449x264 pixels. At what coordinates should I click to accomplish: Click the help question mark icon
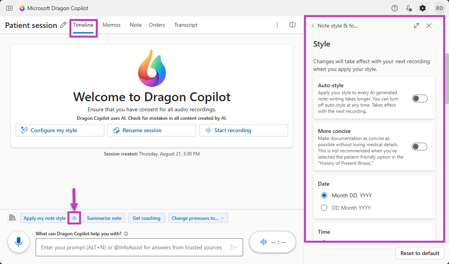pyautogui.click(x=394, y=8)
